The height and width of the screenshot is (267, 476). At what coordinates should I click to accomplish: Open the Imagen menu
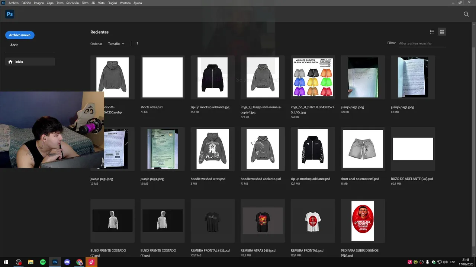(x=39, y=3)
